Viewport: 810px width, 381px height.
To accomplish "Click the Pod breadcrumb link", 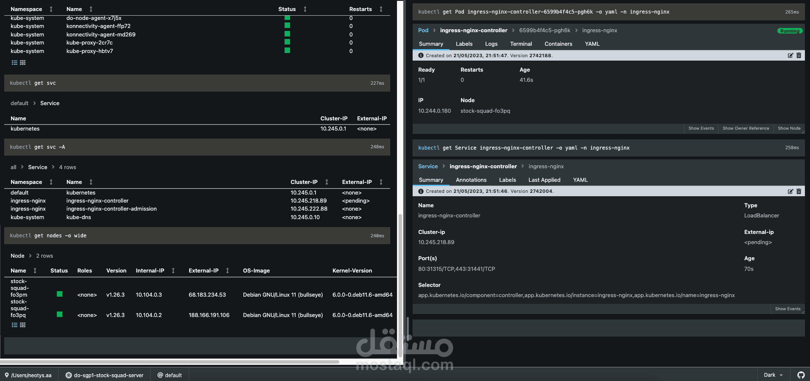I will (x=423, y=30).
